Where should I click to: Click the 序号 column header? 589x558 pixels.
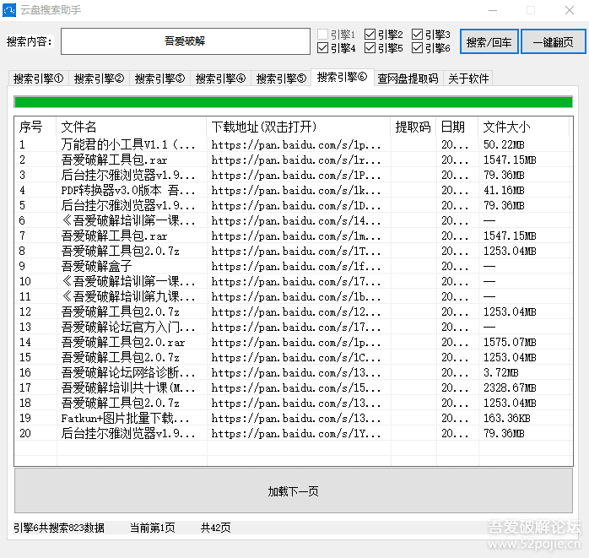35,127
